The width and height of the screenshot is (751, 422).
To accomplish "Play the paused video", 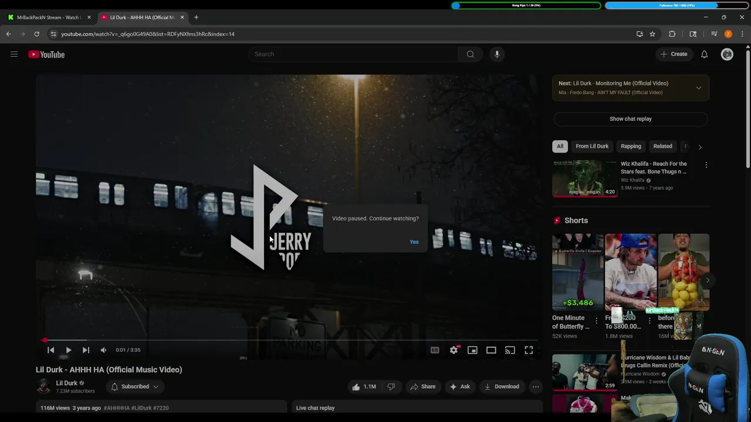I will point(68,350).
